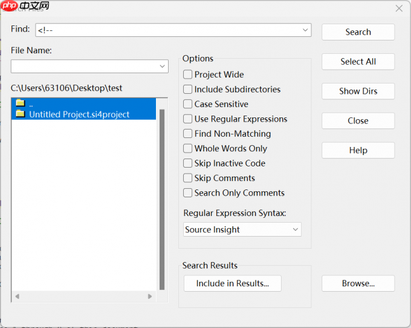Viewport: 411px width, 328px height.
Task: Click inside the Find text field
Action: 169,30
